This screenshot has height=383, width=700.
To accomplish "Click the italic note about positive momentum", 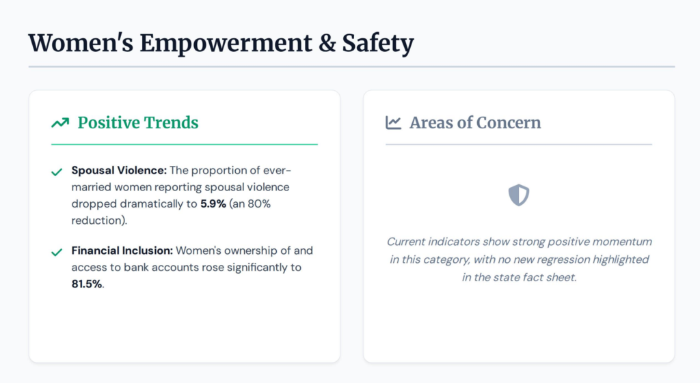I will tap(519, 259).
